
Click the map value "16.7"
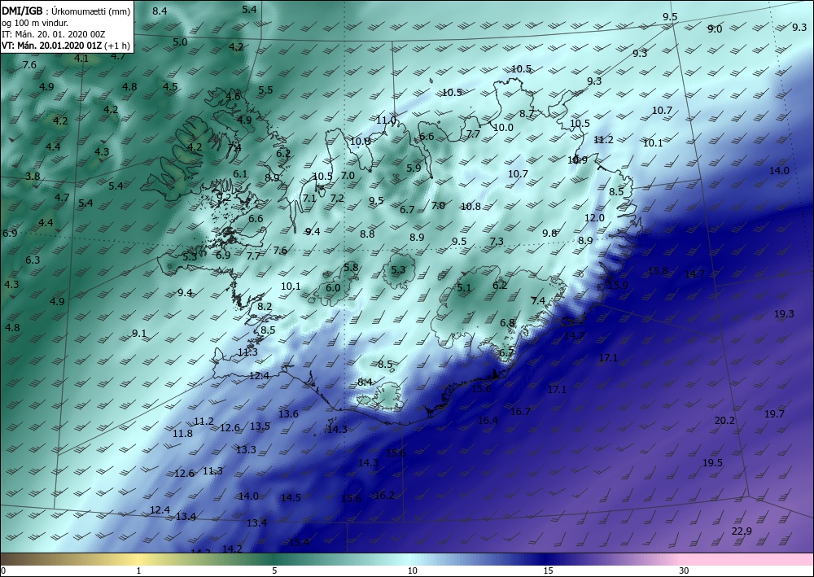[x=520, y=411]
